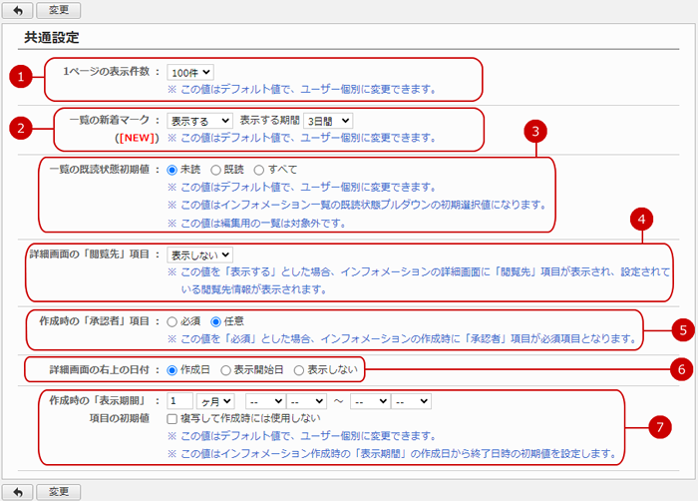Check 複写して作成時には使用しない checkbox

172,419
